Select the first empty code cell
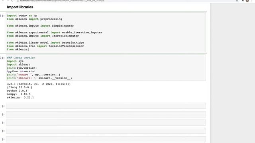 click(106, 106)
